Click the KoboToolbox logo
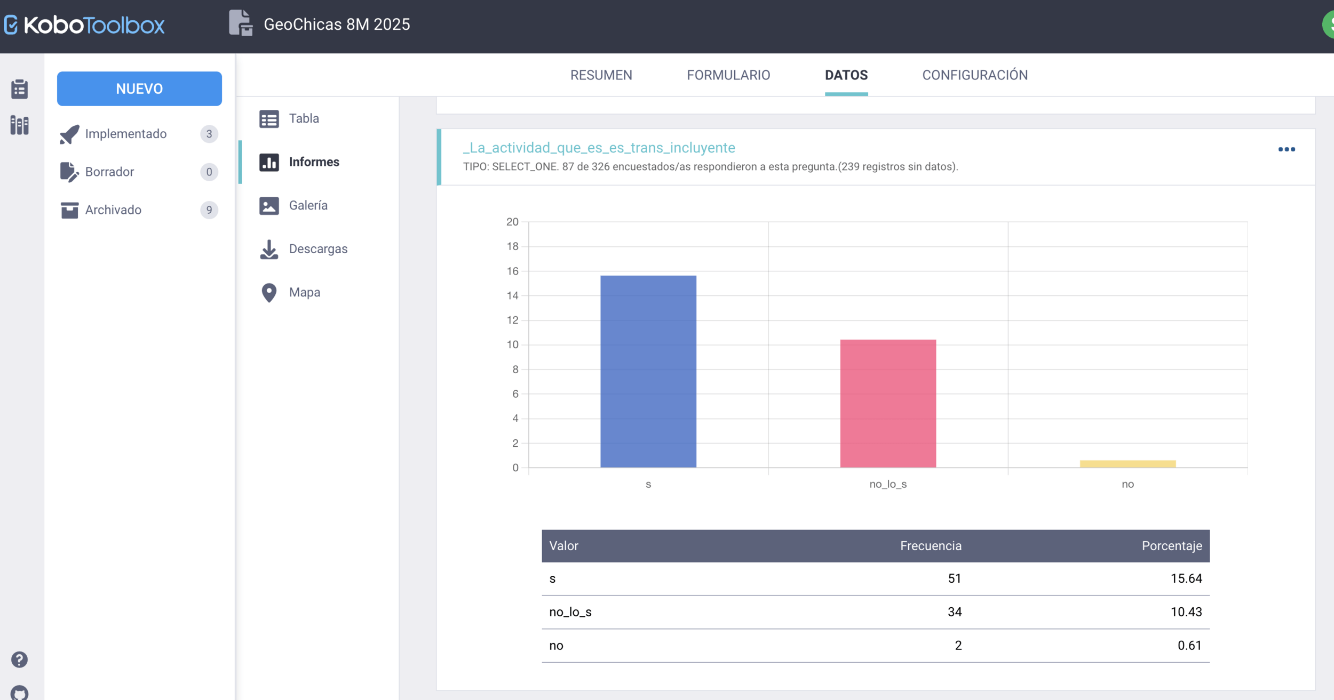1334x700 pixels. (84, 25)
